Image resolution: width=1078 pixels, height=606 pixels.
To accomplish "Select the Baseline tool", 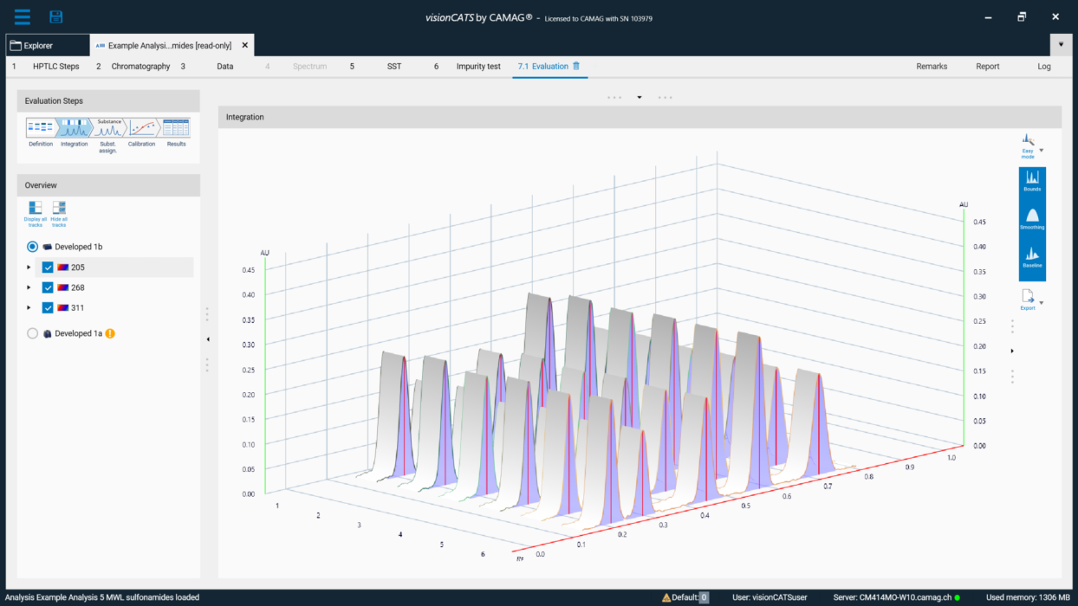I will click(x=1032, y=253).
